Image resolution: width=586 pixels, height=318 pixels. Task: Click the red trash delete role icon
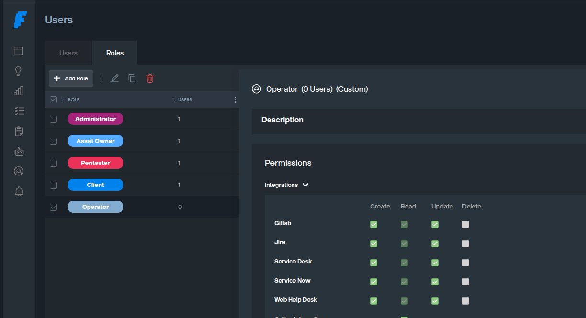point(150,78)
